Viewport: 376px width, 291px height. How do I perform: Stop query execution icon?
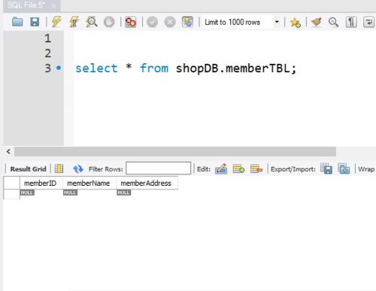click(x=109, y=22)
